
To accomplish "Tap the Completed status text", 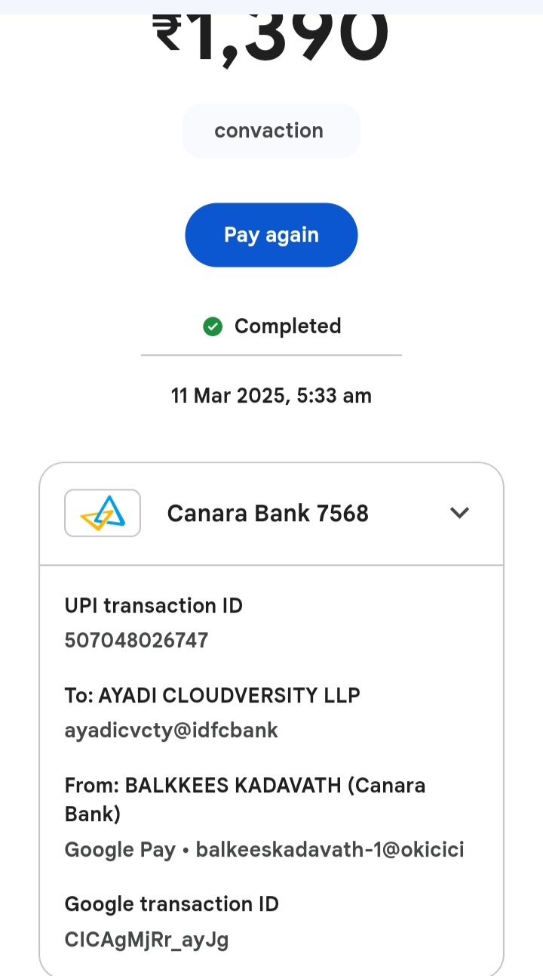I will [287, 326].
